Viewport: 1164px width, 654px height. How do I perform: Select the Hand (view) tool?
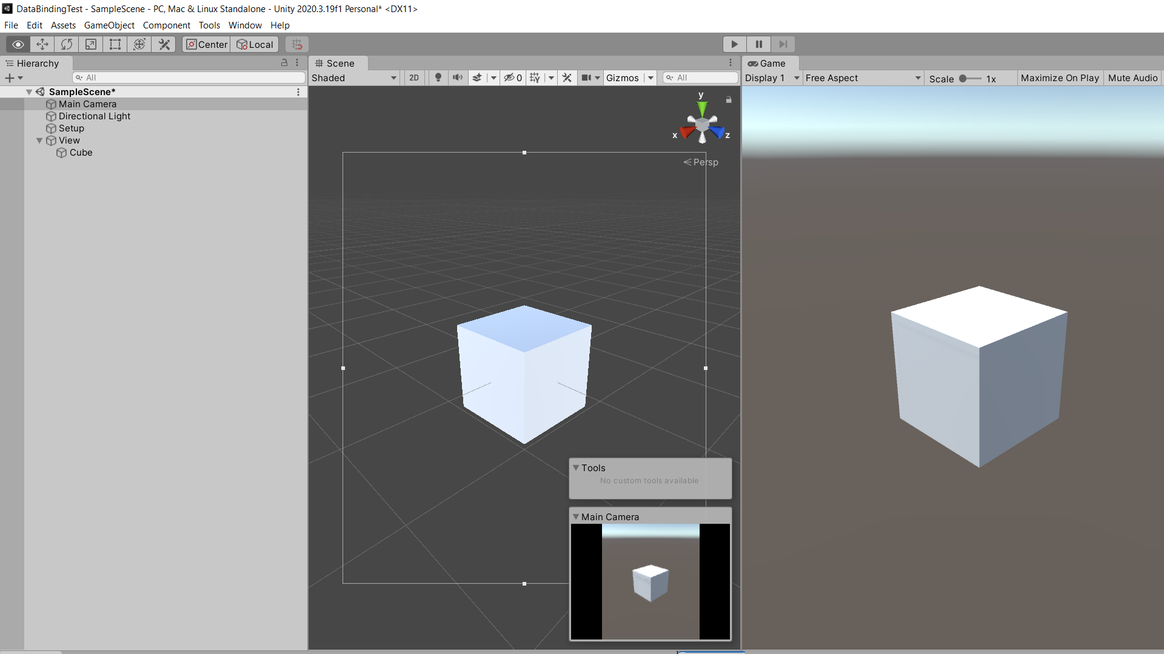tap(18, 44)
